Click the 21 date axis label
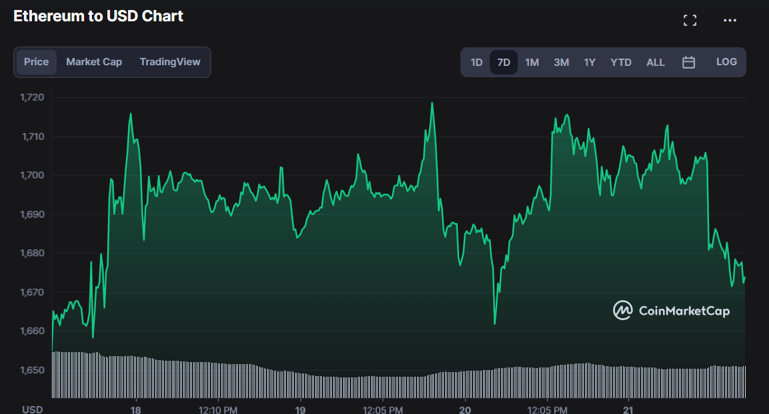769x414 pixels. (628, 409)
